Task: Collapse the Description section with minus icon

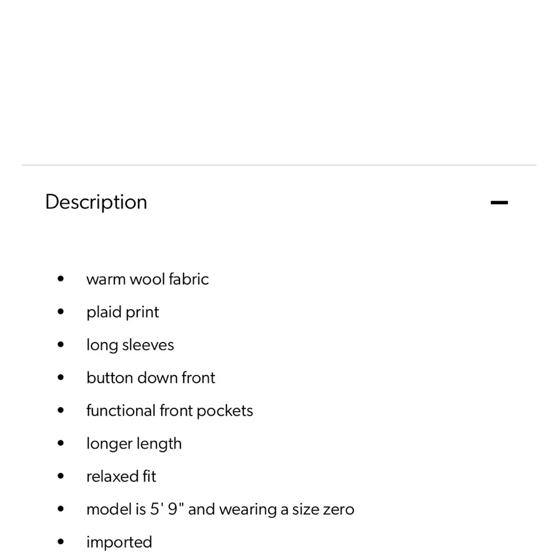Action: pyautogui.click(x=499, y=203)
